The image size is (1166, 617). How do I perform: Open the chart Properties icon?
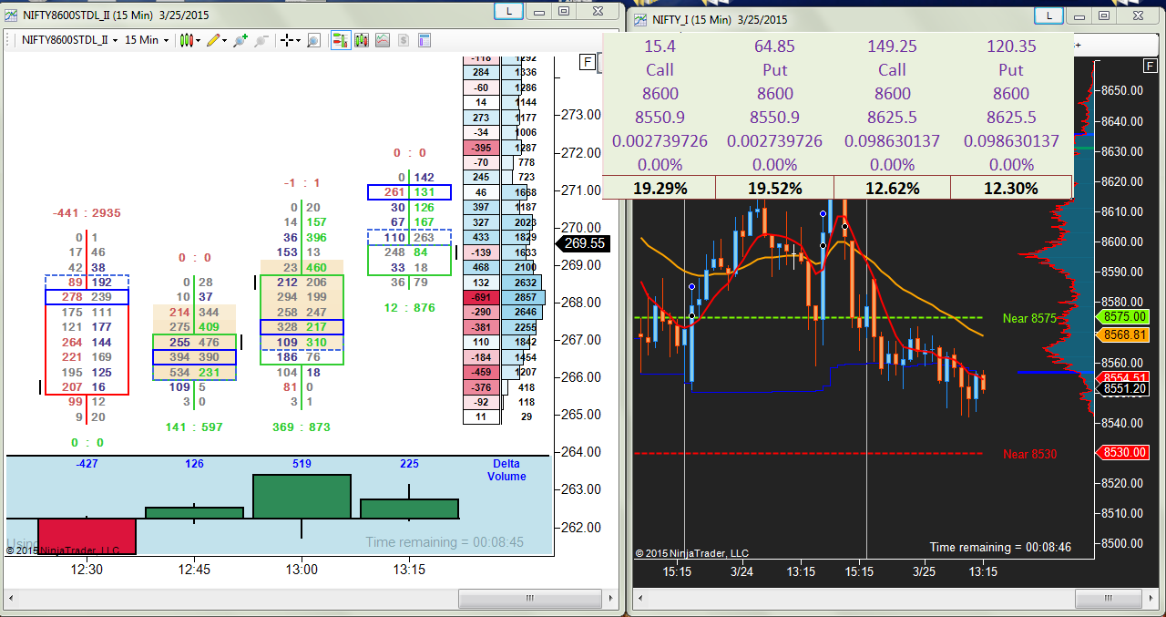[424, 40]
